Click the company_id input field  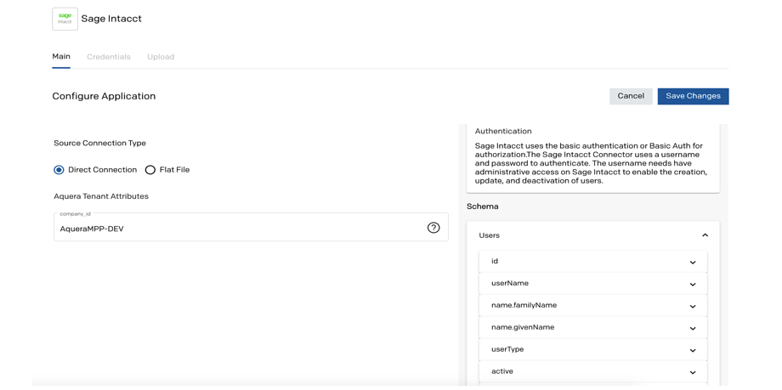(238, 229)
